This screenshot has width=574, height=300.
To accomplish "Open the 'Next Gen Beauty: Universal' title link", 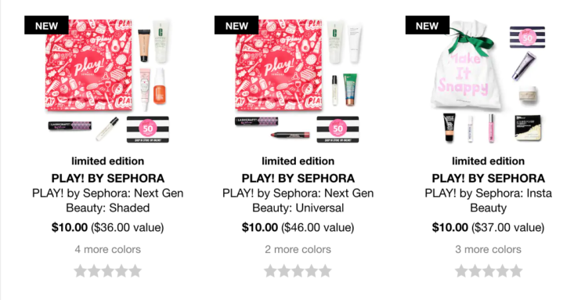I will click(298, 201).
